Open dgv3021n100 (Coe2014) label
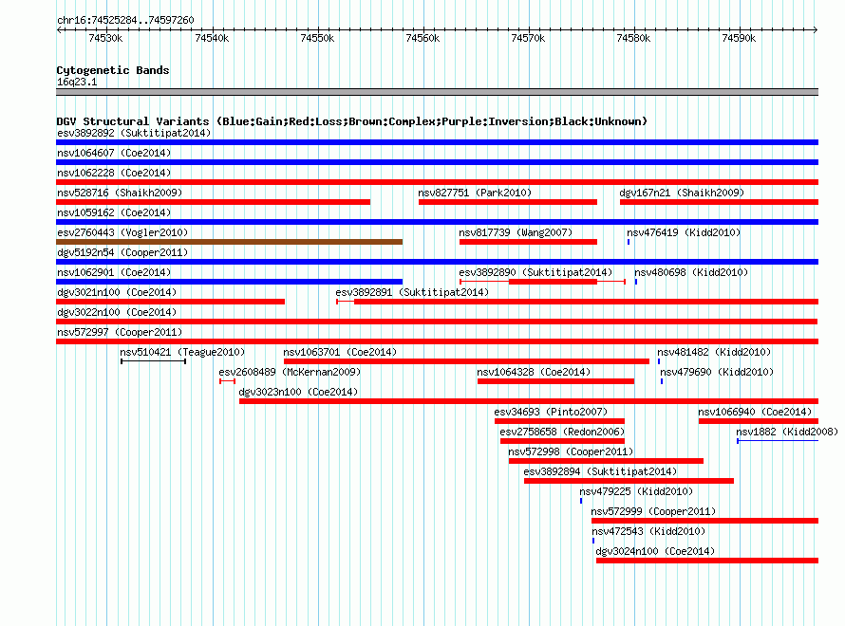The width and height of the screenshot is (845, 626). (117, 292)
